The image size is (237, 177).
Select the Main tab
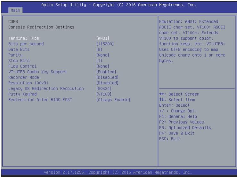click(15, 10)
